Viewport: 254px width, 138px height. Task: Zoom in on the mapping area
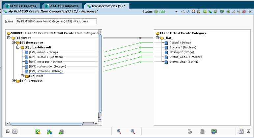point(119,131)
